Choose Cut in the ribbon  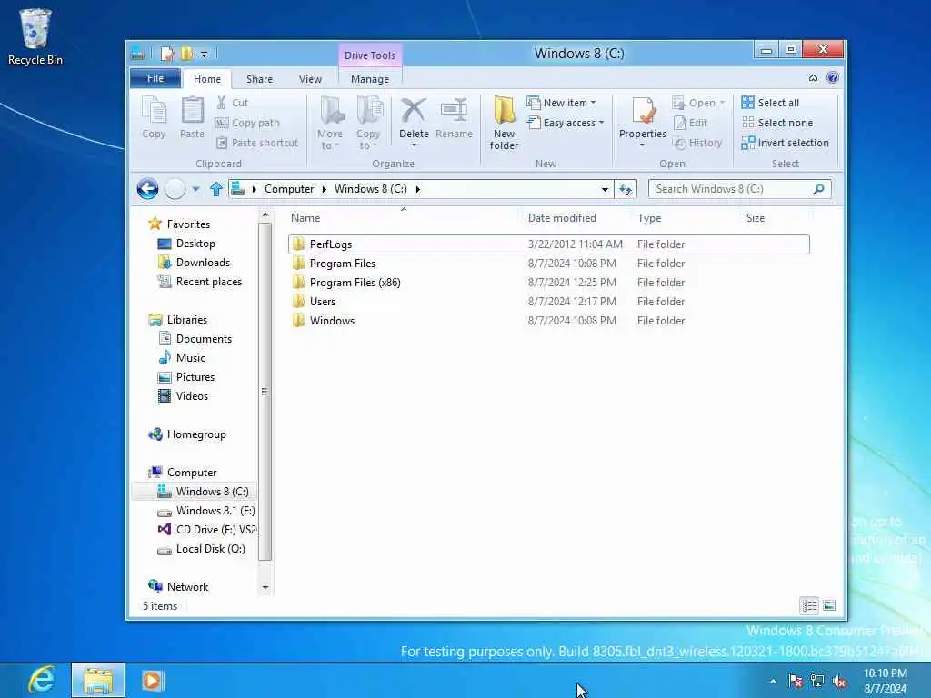point(233,103)
